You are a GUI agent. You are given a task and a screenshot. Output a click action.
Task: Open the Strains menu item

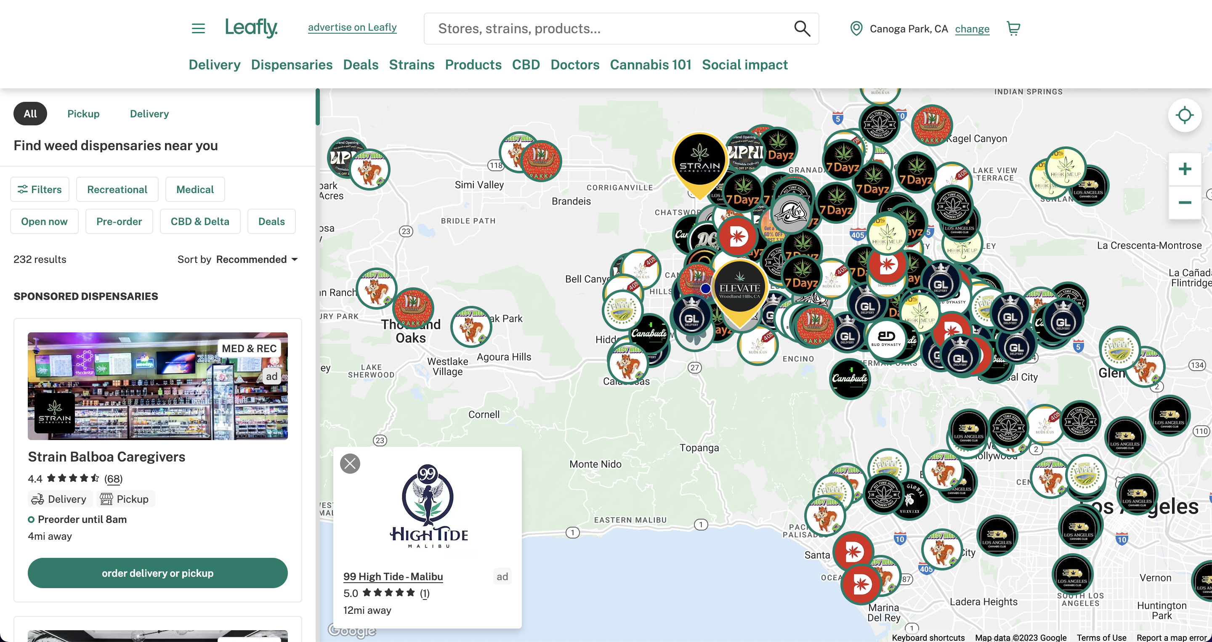point(411,65)
